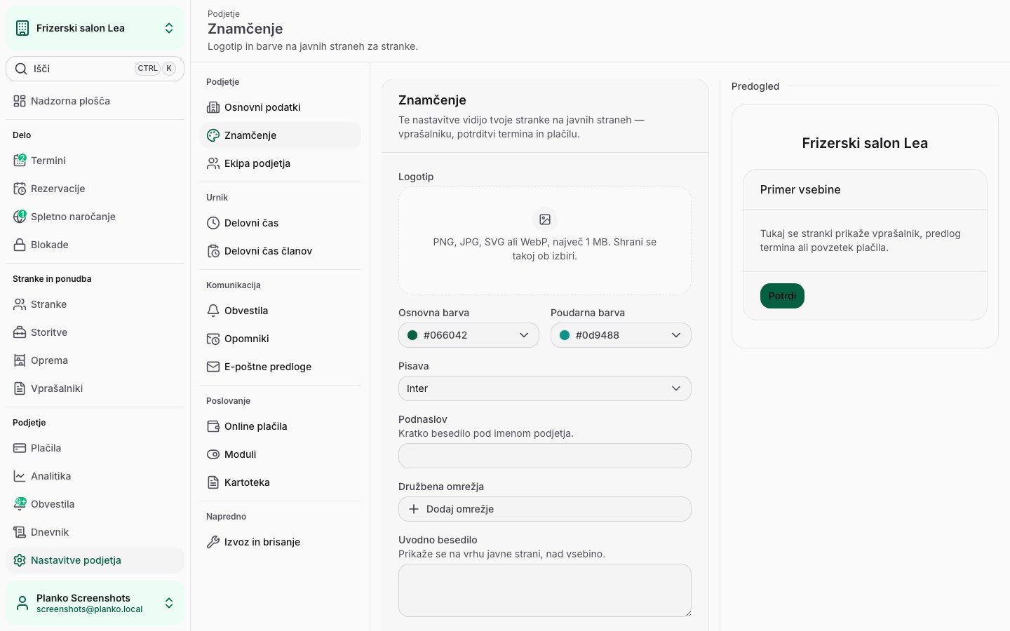This screenshot has width=1010, height=631.
Task: Click the Dodaj omrežje button
Action: point(545,509)
